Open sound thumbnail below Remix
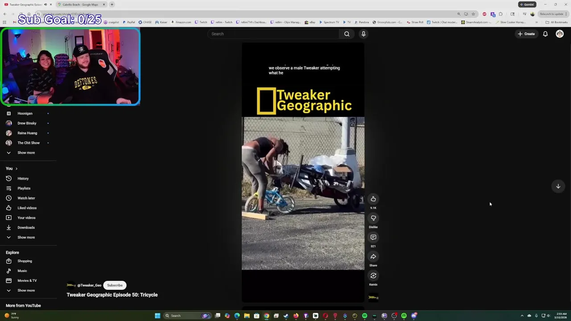This screenshot has height=321, width=571. coord(373,297)
